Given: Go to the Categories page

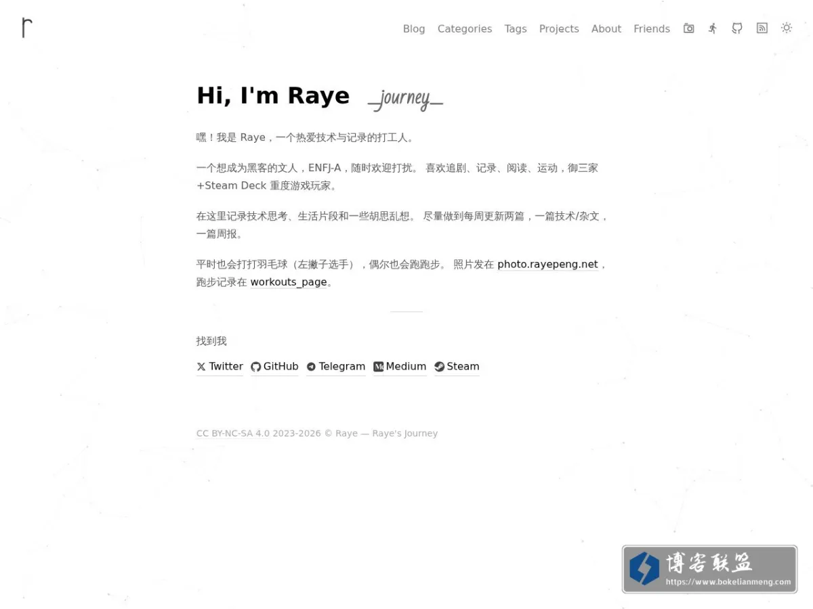Looking at the screenshot, I should click(465, 28).
